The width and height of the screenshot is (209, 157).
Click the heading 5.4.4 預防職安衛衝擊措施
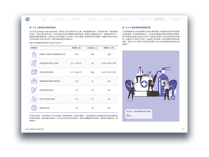[138, 27]
